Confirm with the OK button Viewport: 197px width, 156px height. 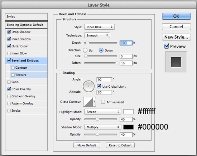(176, 16)
